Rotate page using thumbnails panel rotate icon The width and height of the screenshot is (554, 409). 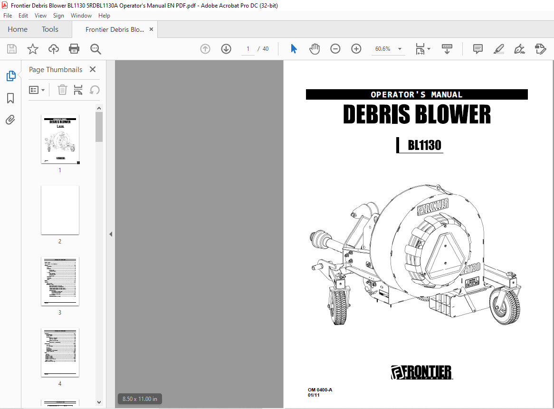(x=95, y=90)
